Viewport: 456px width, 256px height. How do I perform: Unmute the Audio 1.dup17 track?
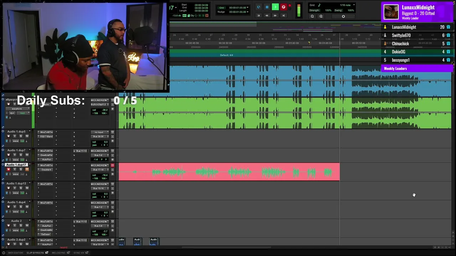(27, 170)
